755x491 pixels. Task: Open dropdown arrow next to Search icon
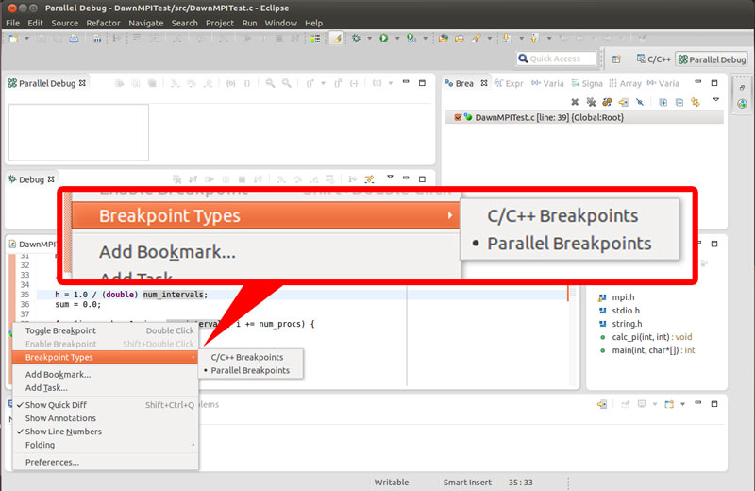pyautogui.click(x=490, y=38)
